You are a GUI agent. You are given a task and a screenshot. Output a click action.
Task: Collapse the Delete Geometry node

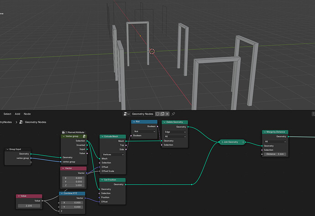click(x=164, y=122)
